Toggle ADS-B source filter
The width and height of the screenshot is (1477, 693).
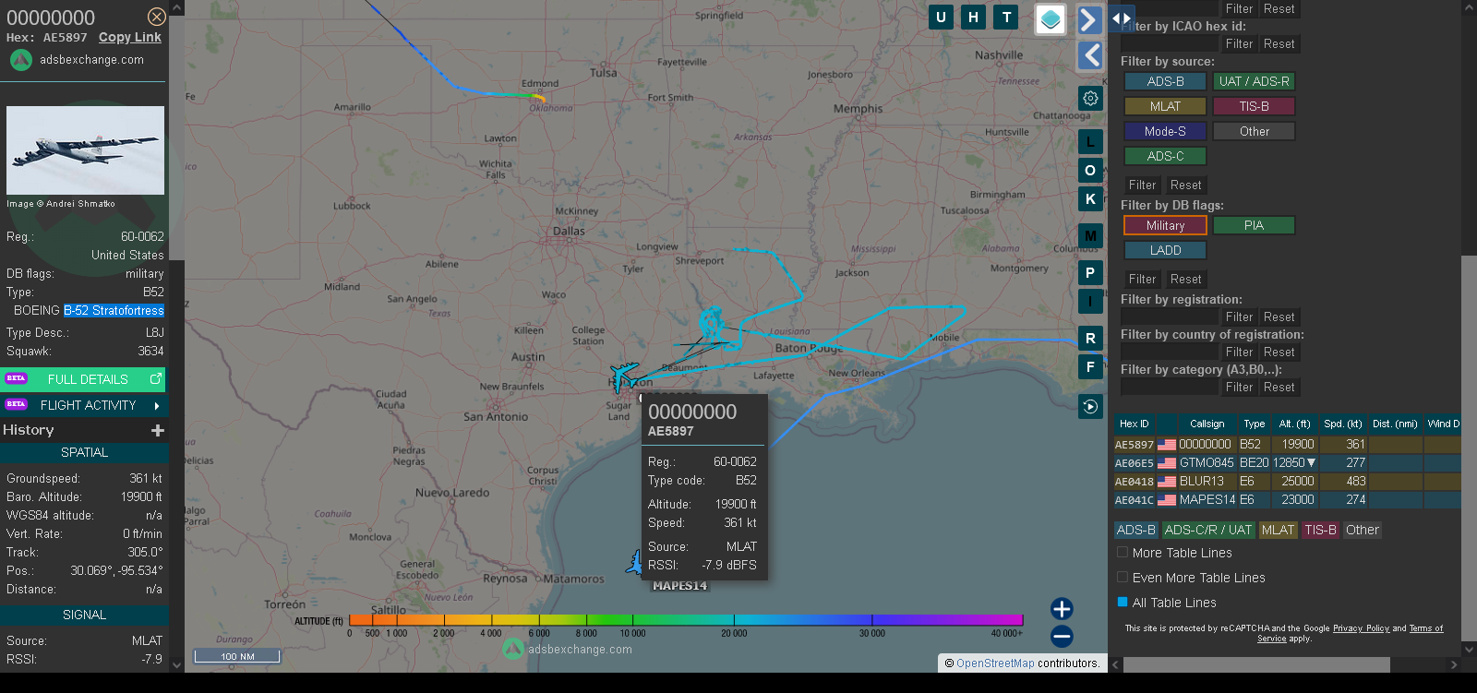click(x=1165, y=81)
